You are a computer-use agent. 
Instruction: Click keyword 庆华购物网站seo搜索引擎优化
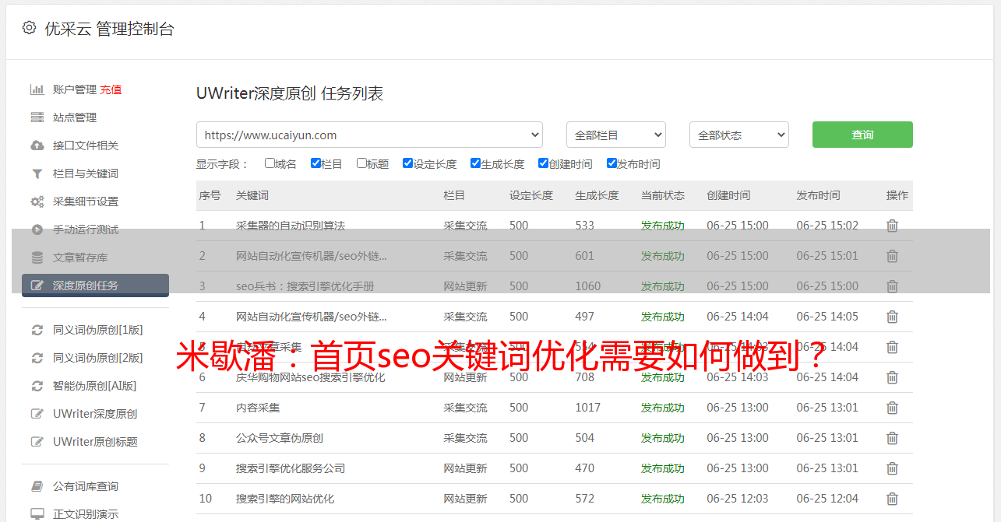[311, 377]
